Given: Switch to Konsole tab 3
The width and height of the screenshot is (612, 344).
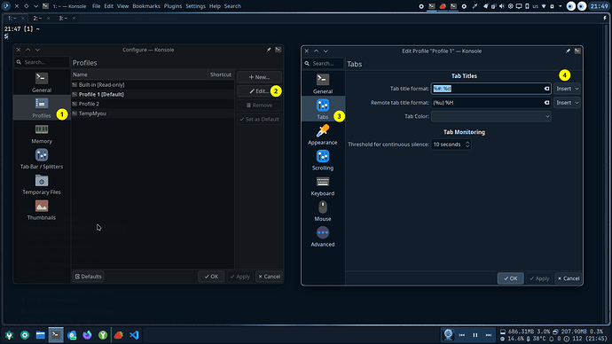Looking at the screenshot, I should point(66,19).
